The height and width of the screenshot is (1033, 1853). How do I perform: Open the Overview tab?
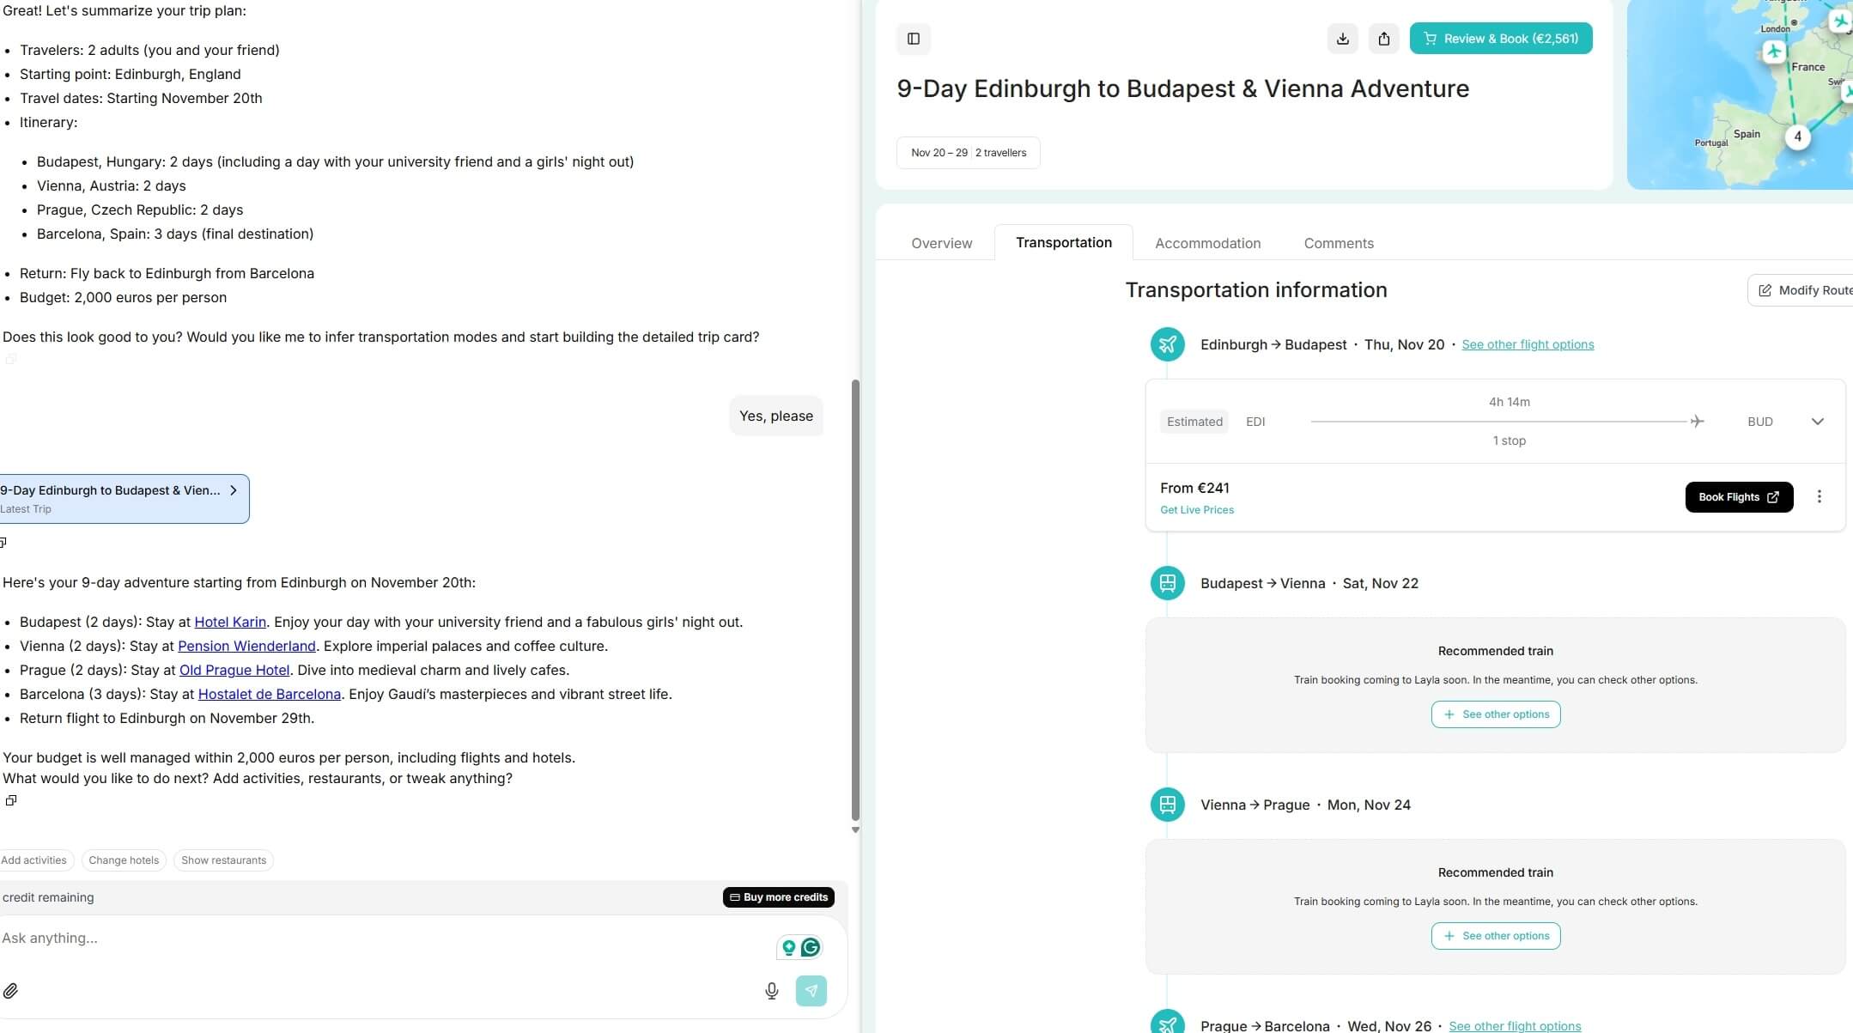(941, 243)
